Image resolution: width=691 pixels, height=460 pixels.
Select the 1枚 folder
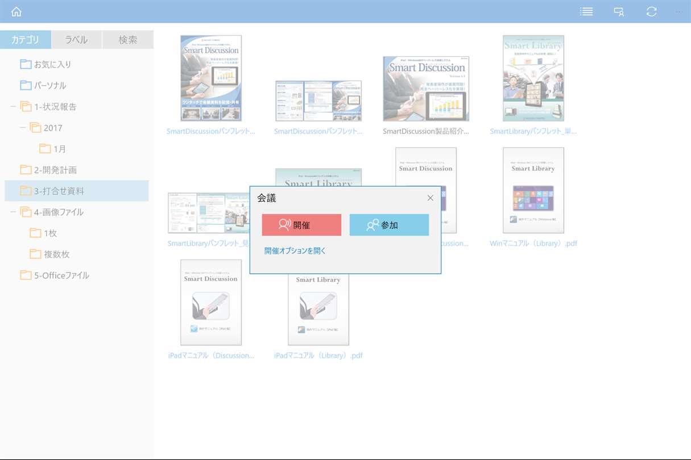(51, 233)
